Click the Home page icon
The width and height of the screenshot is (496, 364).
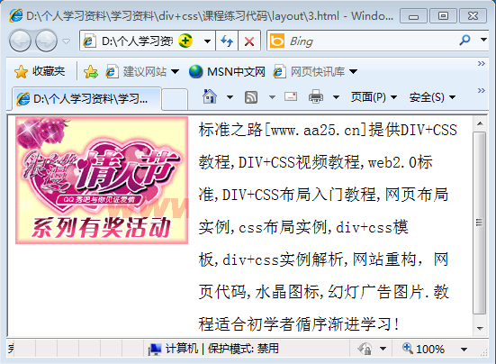point(210,96)
